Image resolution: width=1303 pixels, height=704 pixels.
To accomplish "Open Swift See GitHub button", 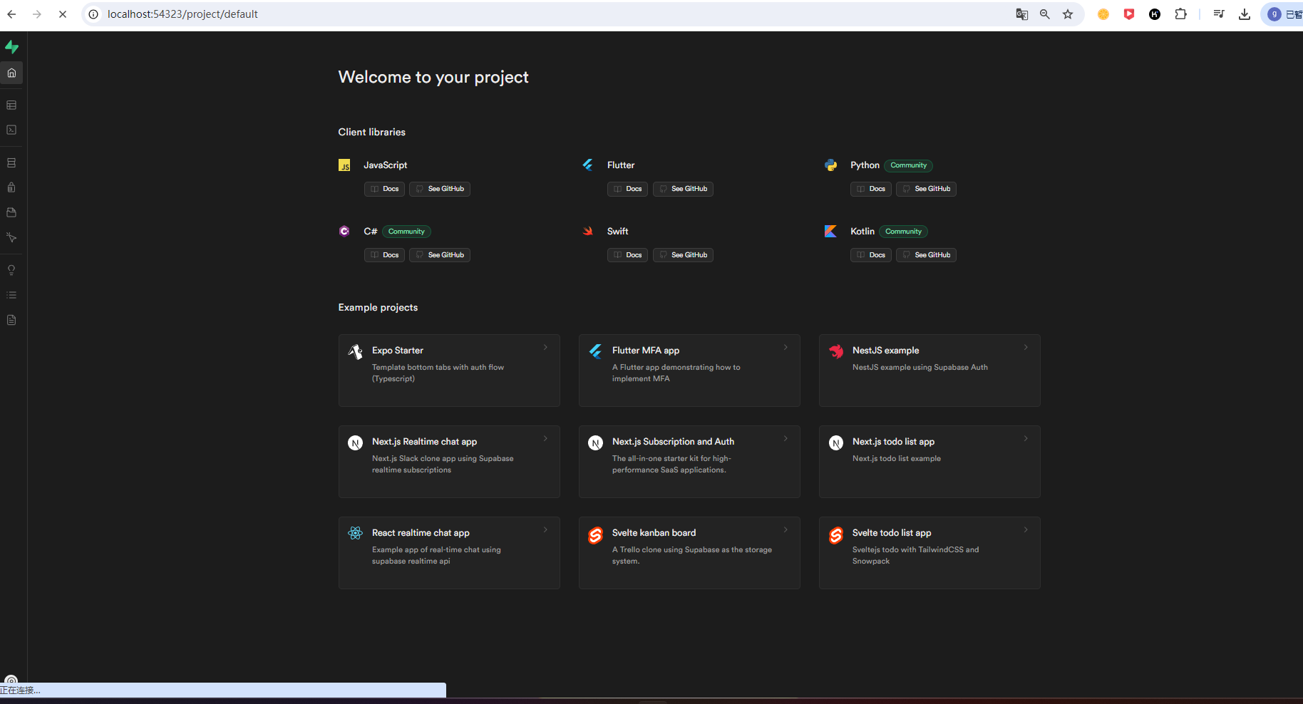I will [683, 255].
